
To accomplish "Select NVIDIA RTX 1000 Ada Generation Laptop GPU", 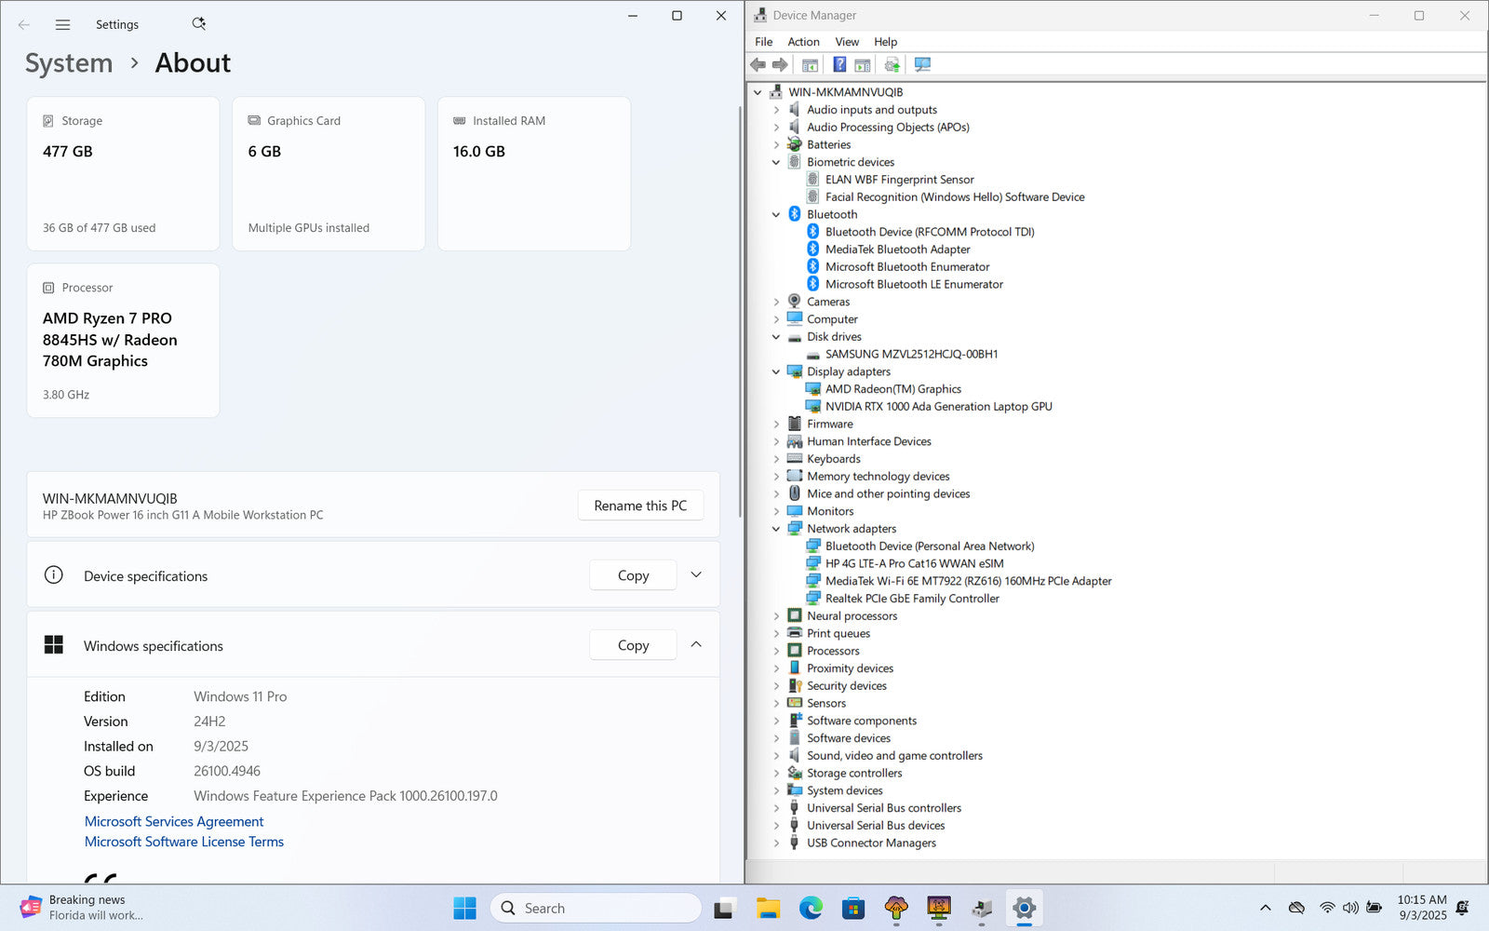I will coord(938,407).
